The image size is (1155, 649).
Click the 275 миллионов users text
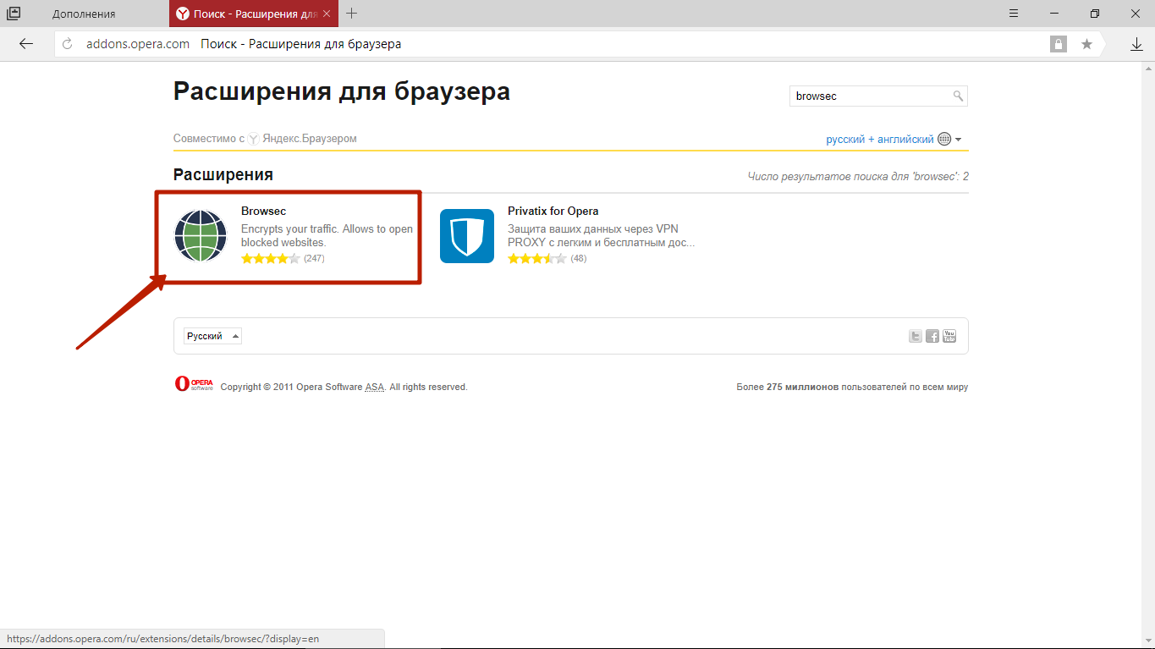tap(852, 388)
